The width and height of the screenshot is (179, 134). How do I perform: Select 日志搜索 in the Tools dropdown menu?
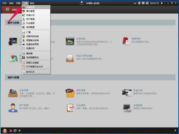(36, 23)
